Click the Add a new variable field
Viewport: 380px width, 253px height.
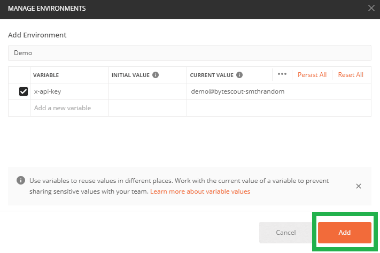tap(69, 108)
